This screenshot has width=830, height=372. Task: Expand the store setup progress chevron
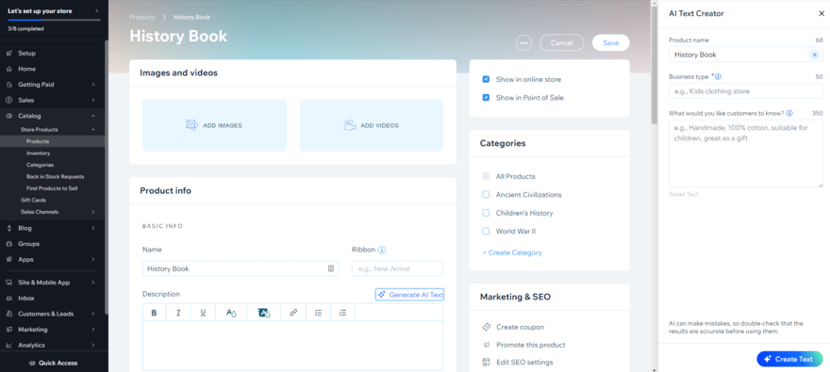96,10
